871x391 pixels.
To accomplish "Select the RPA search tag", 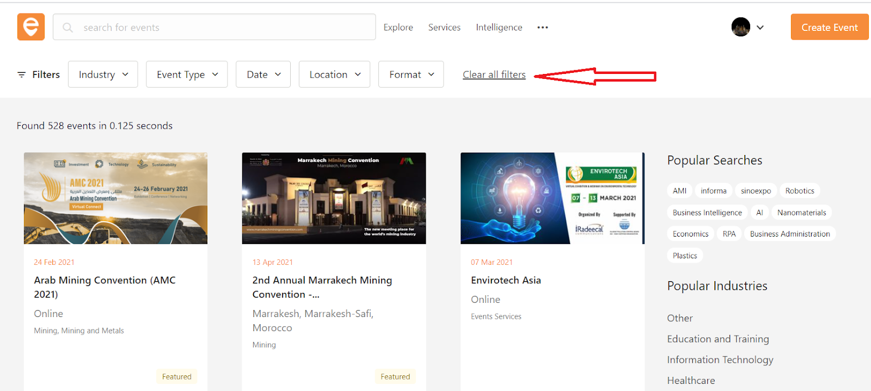I will (x=729, y=234).
